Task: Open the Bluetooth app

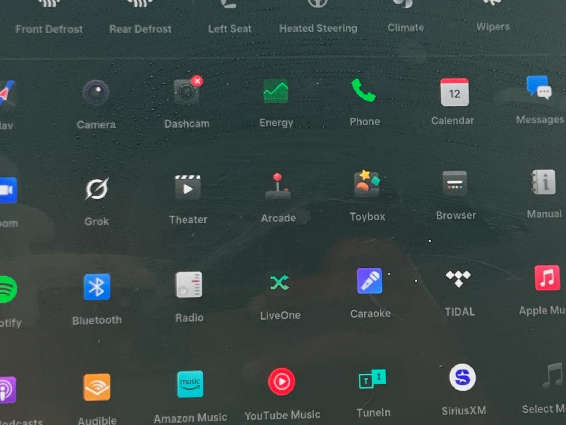Action: pyautogui.click(x=97, y=287)
